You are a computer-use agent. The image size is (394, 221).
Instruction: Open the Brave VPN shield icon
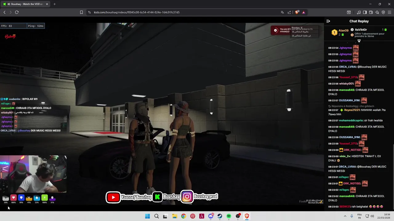click(x=383, y=12)
